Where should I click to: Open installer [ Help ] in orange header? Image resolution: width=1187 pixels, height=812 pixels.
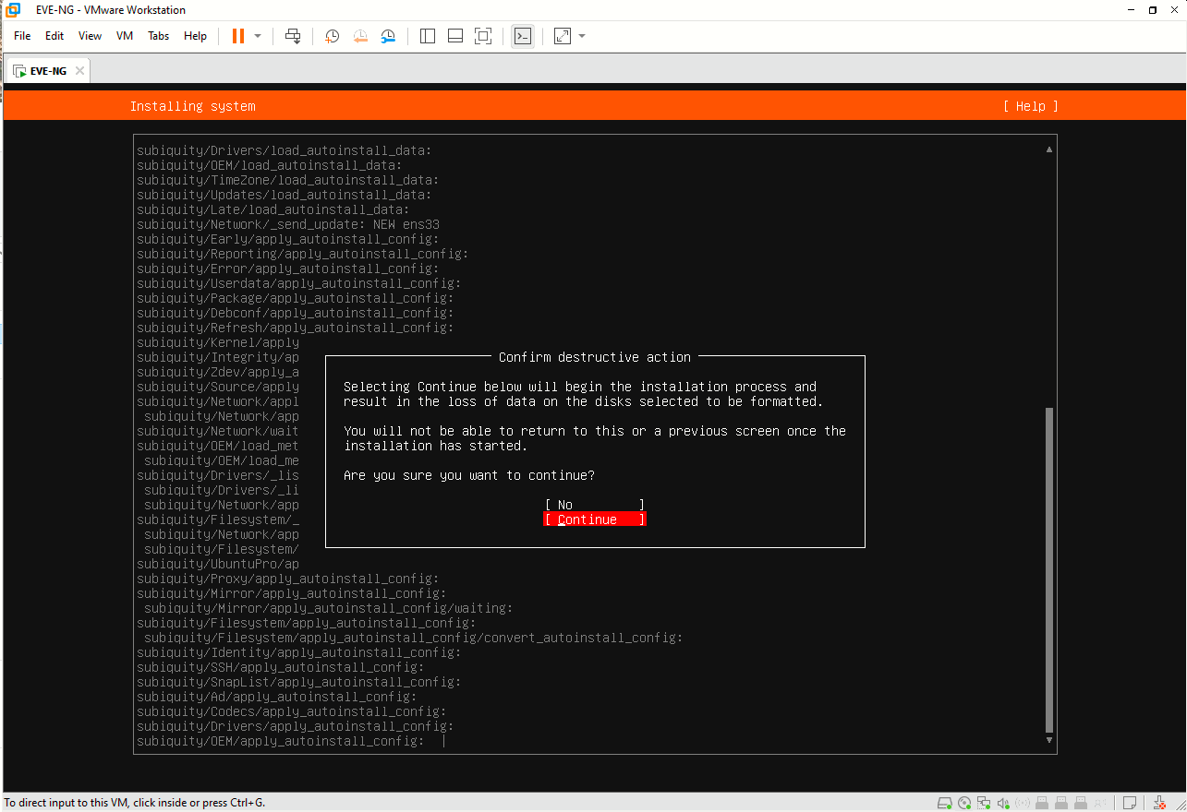(x=1030, y=106)
